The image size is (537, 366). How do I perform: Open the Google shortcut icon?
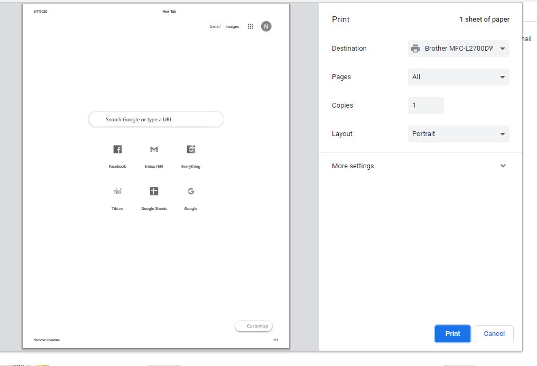pyautogui.click(x=191, y=191)
